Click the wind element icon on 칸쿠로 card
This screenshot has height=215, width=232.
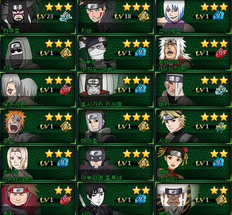66,16
